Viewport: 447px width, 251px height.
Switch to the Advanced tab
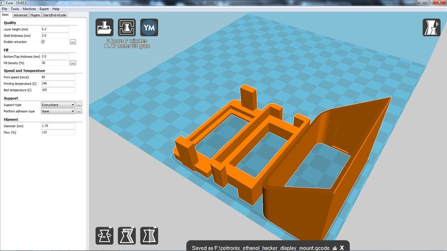20,15
